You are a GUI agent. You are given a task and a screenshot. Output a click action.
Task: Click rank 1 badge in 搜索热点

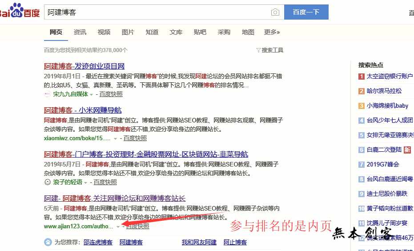[x=361, y=77]
